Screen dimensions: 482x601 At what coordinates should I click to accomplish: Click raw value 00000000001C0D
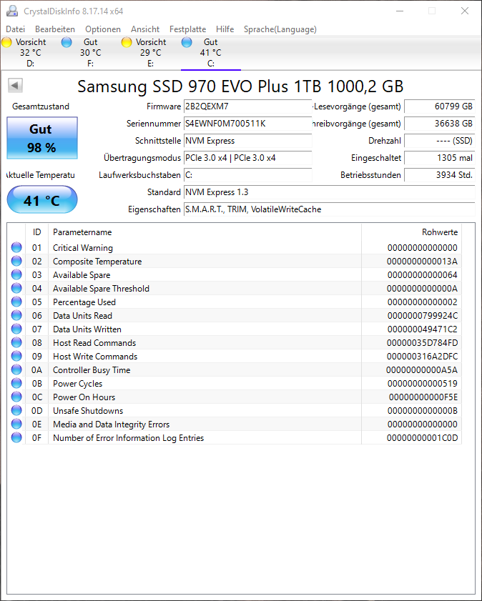pyautogui.click(x=423, y=438)
